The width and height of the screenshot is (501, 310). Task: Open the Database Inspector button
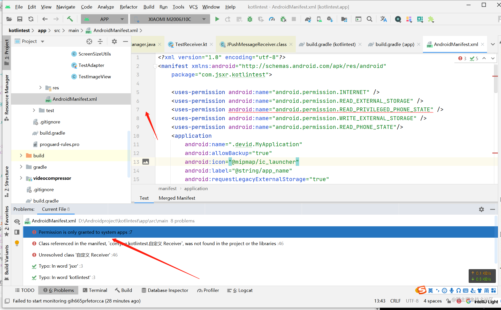coord(165,290)
